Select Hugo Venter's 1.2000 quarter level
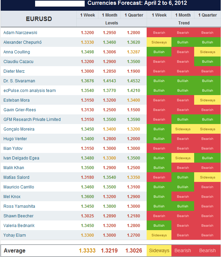The width and height of the screenshot is (221, 257). pos(134,139)
